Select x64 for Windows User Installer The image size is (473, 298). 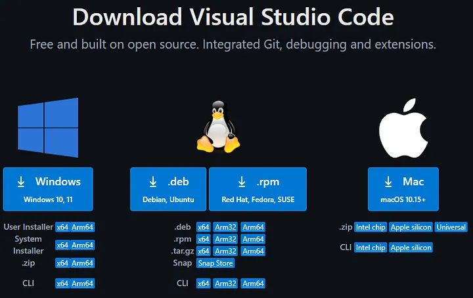click(62, 227)
